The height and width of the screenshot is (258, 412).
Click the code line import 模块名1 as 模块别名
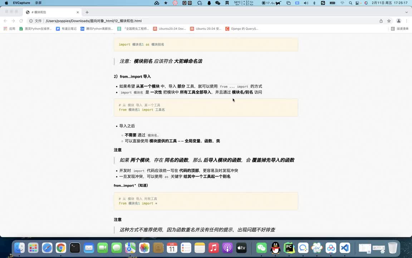[x=141, y=44]
